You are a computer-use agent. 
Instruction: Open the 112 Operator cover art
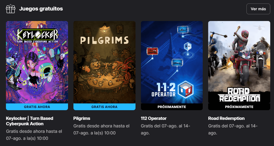(x=172, y=62)
